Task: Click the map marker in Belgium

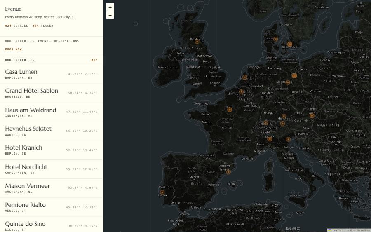Action: (241, 91)
